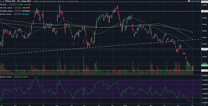Expand the RSI (14, close) legend chevron
208x106 pixels.
(x=12, y=77)
